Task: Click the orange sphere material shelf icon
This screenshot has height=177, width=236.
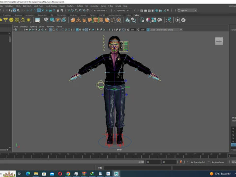Action: (x=73, y=20)
